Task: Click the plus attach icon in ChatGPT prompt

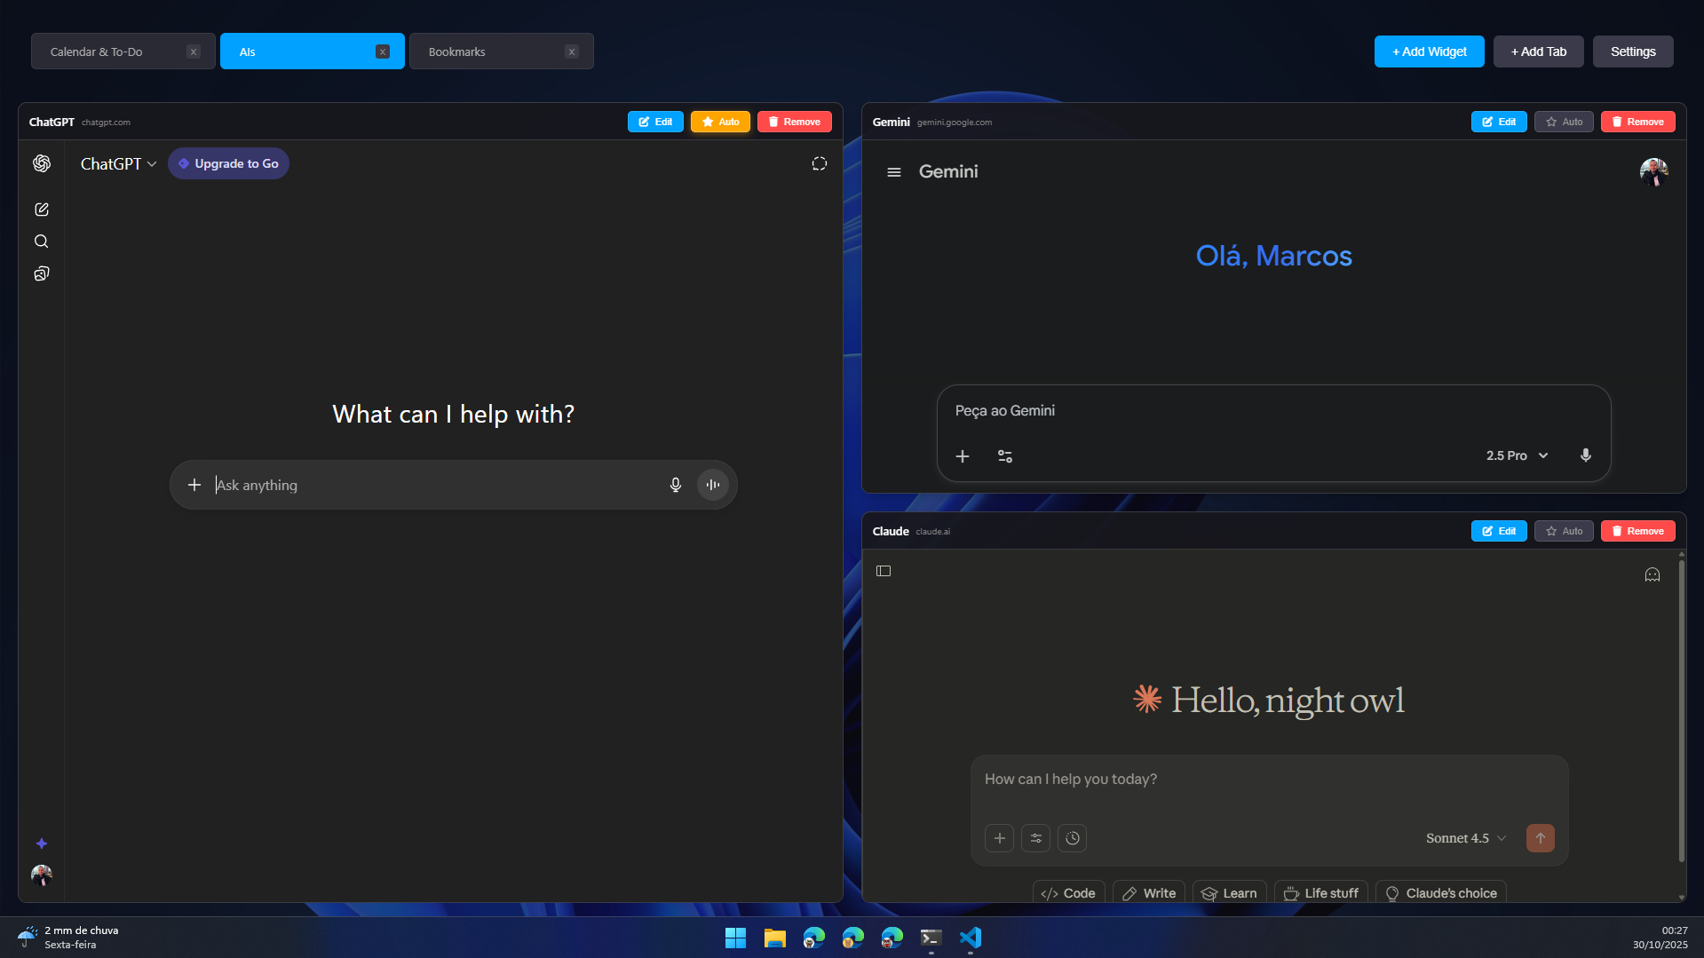Action: 194,485
